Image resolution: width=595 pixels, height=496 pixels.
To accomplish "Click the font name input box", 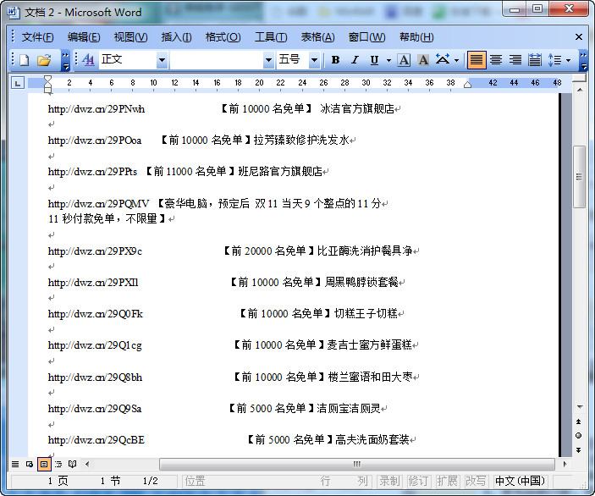I will point(217,60).
